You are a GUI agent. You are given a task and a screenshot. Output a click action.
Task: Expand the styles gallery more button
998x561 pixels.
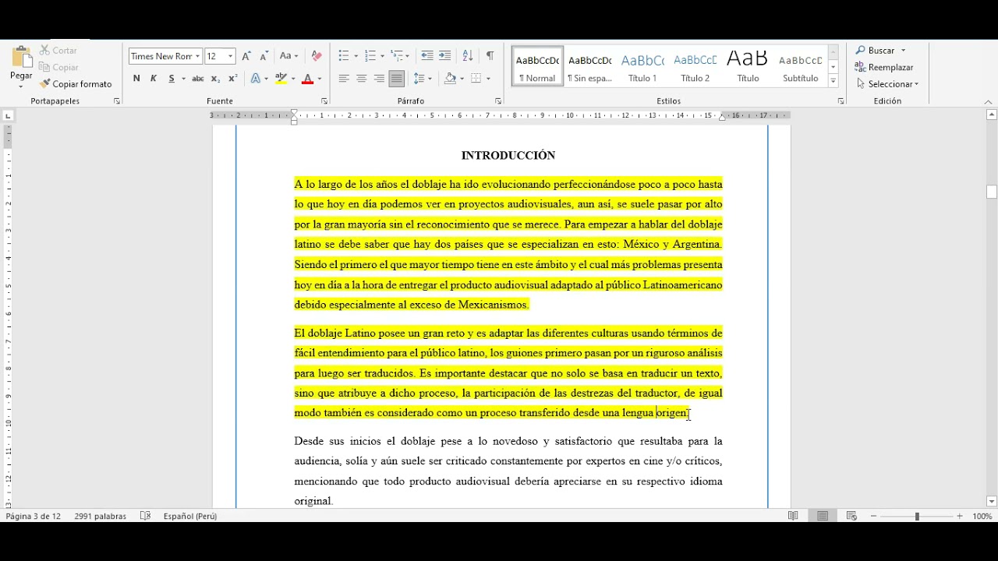tap(833, 81)
